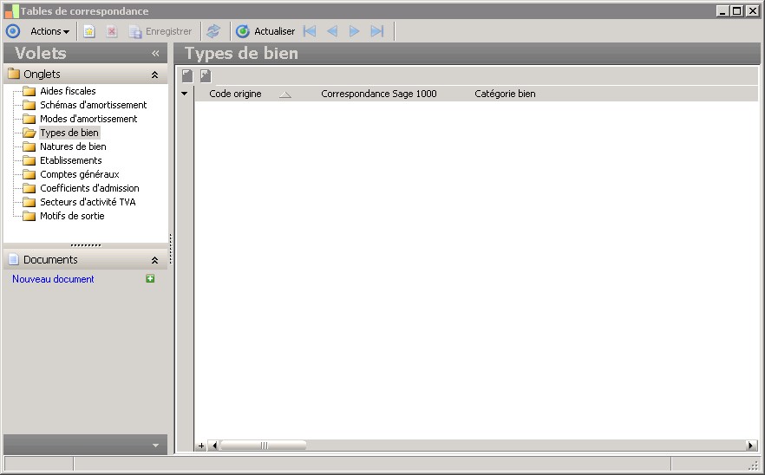Collapse the Onglets section
Viewport: 765px width, 475px height.
coord(154,75)
